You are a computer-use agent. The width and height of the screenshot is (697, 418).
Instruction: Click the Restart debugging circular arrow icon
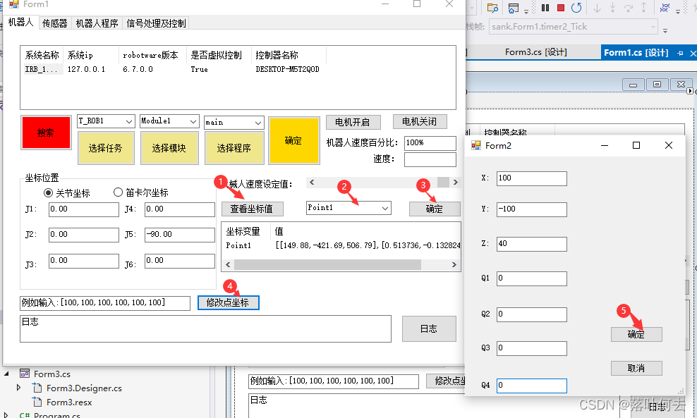[577, 8]
